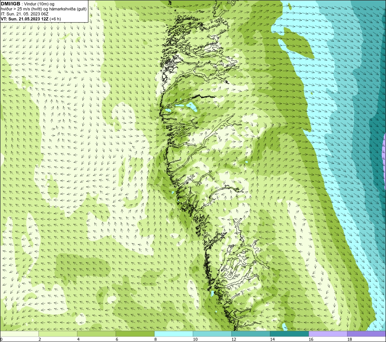The width and height of the screenshot is (386, 342).
Task: Pick the 10–12 m/s turquoise swatch
Action: [212, 334]
